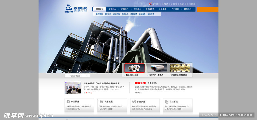Click the 间位芳纶（泰美达）product label

pos(157,75)
